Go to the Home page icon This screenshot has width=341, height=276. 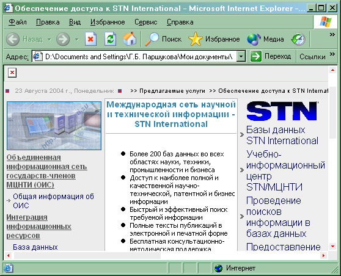coord(130,39)
